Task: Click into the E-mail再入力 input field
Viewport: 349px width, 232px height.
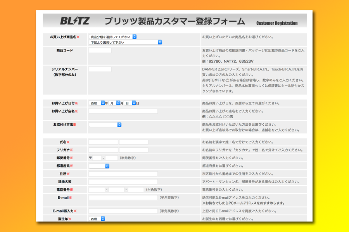Action: click(x=123, y=211)
